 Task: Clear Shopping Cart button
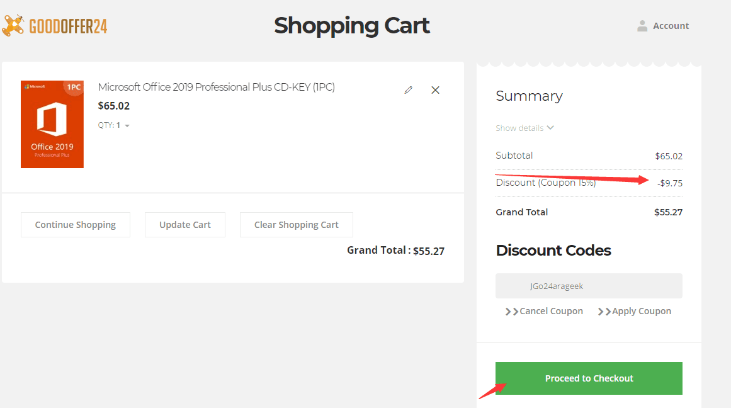coord(297,225)
